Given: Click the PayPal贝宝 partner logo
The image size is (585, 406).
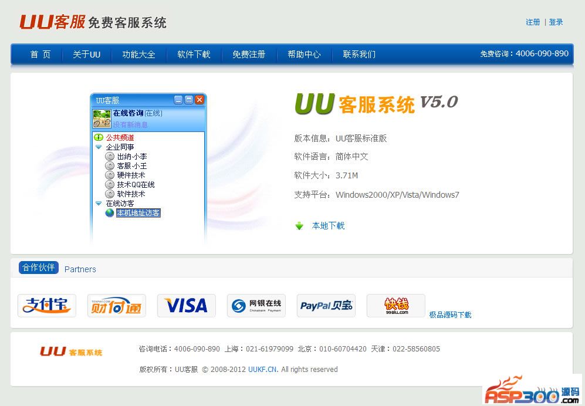Looking at the screenshot, I should pyautogui.click(x=326, y=306).
